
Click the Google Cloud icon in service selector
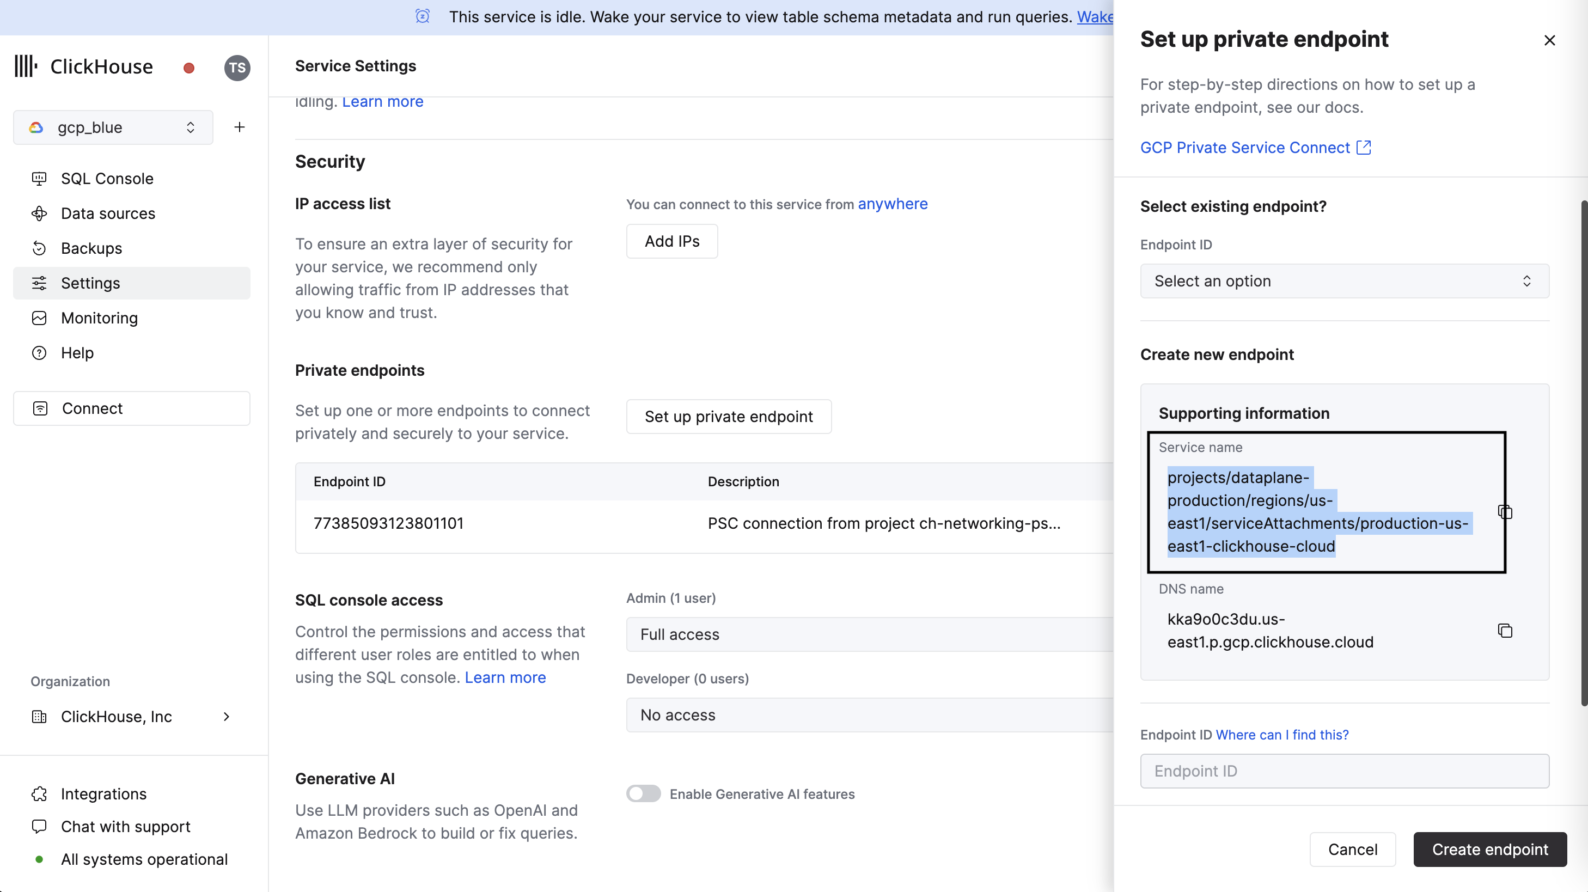(36, 127)
